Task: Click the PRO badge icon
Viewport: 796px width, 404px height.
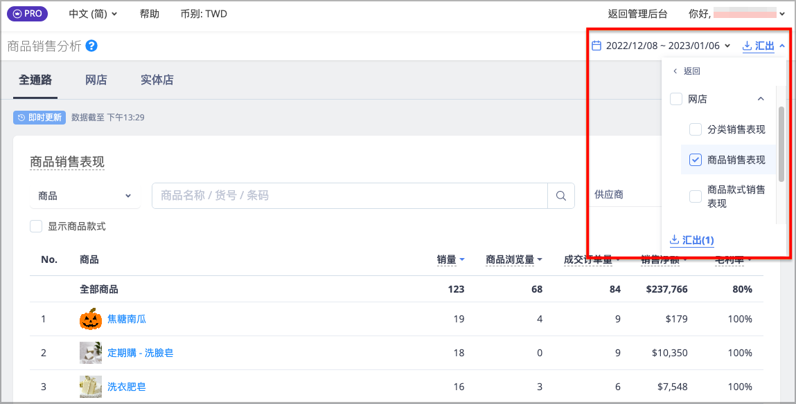Action: point(28,14)
